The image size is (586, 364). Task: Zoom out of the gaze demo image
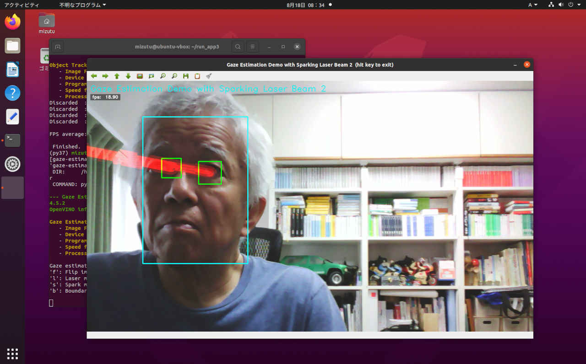tap(174, 76)
